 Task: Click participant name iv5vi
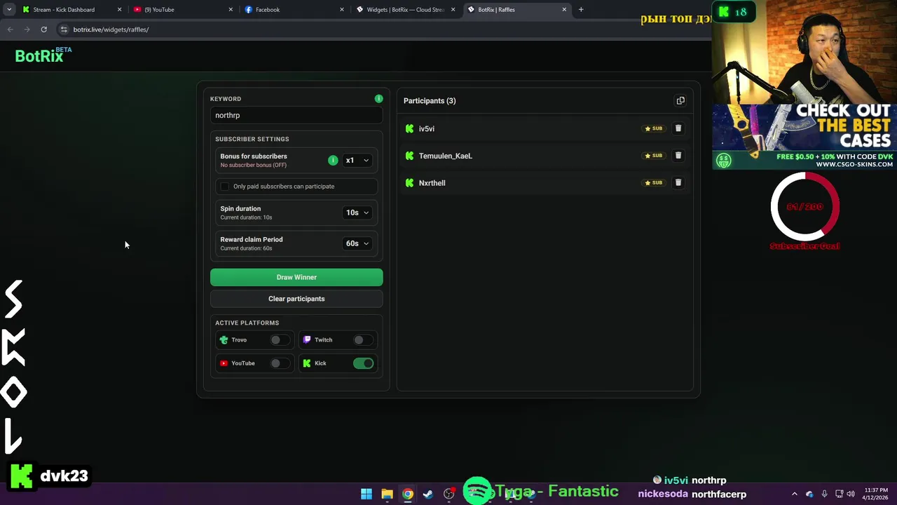(x=427, y=129)
